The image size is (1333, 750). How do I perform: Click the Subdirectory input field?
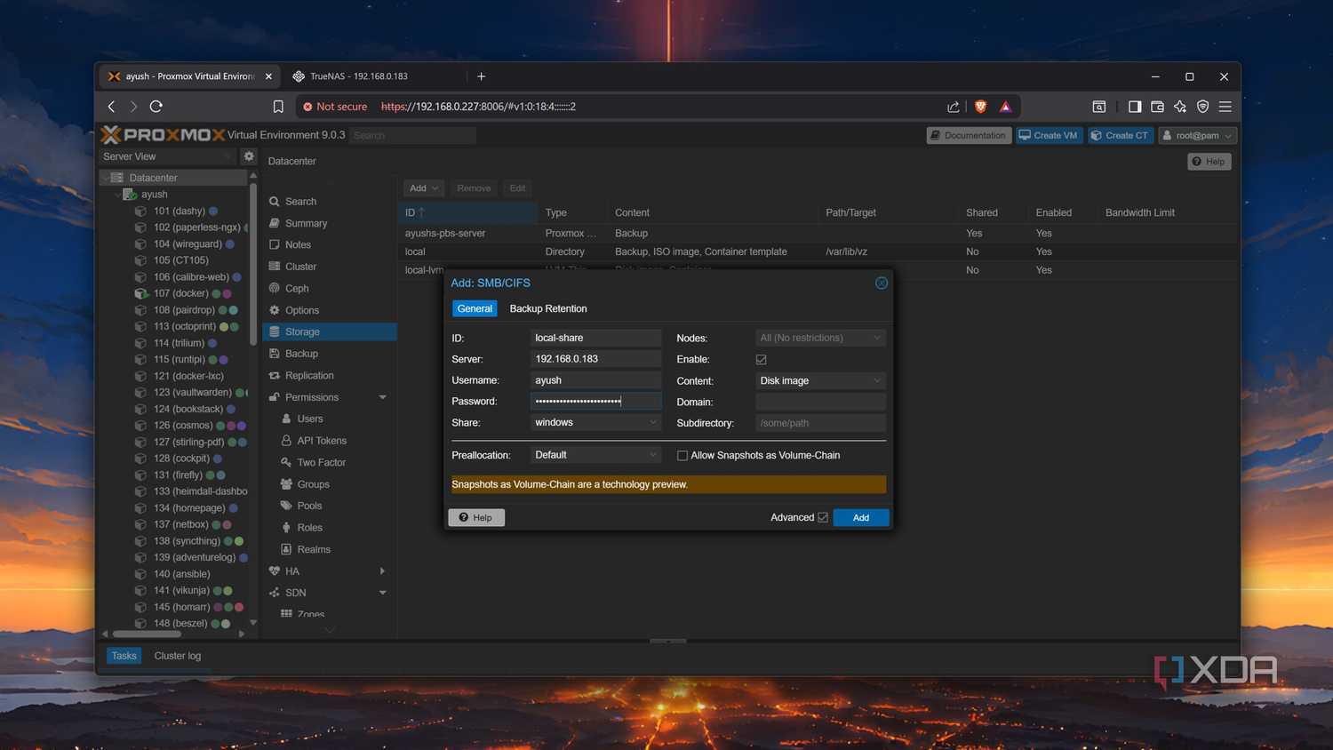point(820,423)
